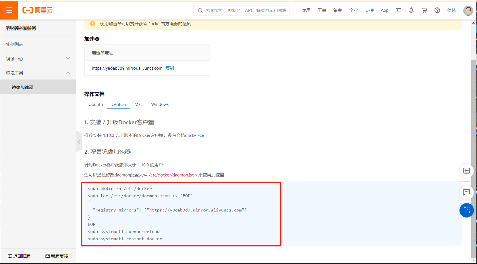Open 企业 in the top navigation

[x=353, y=10]
